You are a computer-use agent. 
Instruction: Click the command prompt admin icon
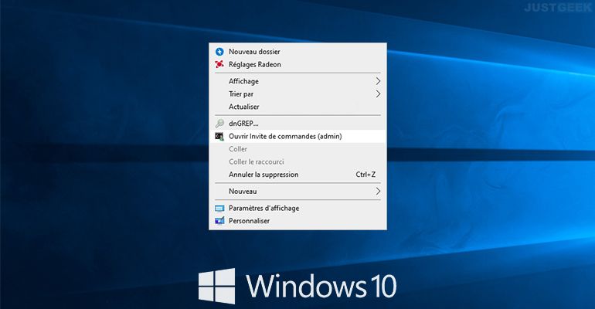(x=219, y=136)
